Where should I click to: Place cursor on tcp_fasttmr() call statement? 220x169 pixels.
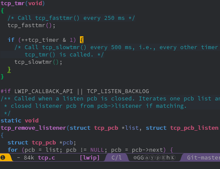(x=31, y=25)
